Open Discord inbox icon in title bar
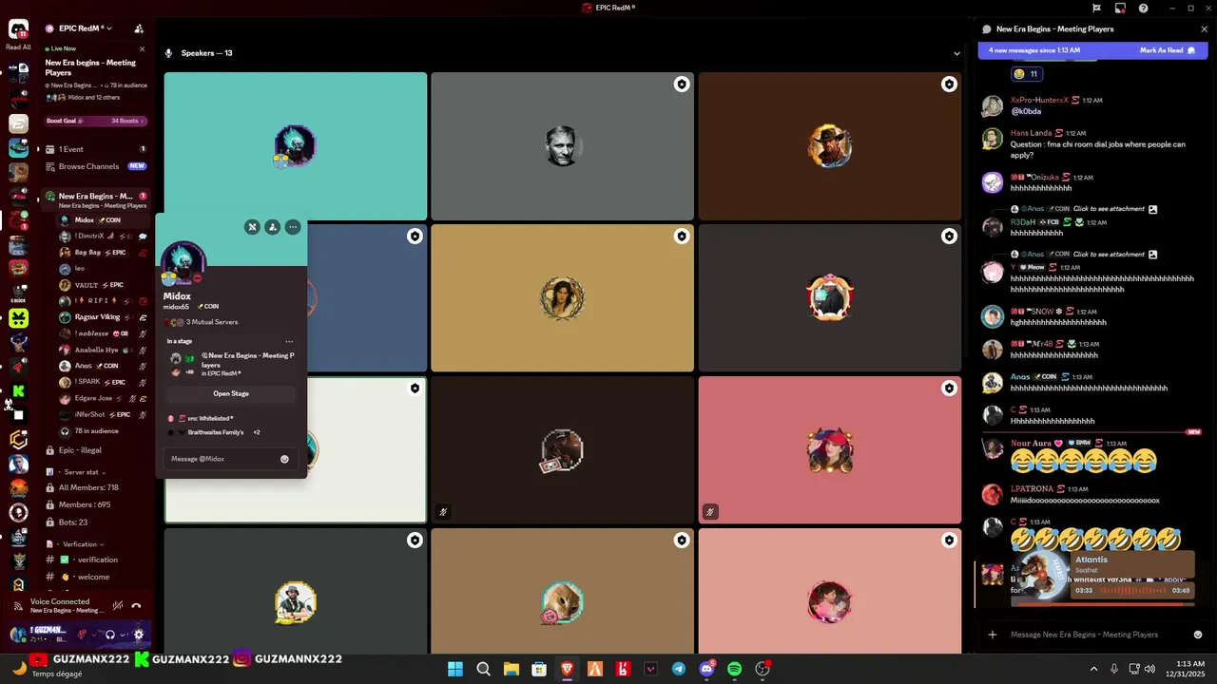 tap(1120, 8)
